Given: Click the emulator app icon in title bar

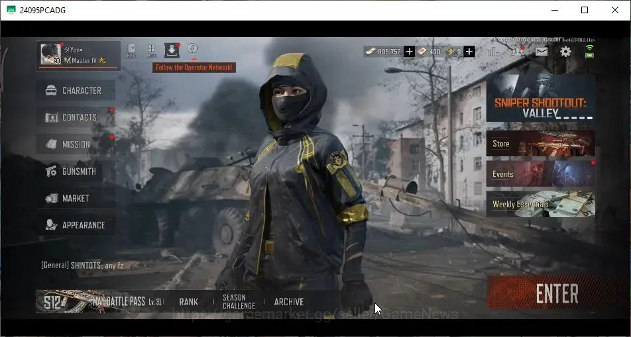Looking at the screenshot, I should pyautogui.click(x=11, y=10).
